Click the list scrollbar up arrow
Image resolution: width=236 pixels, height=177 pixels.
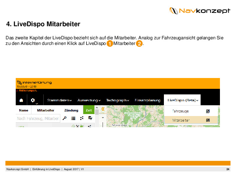point(97,108)
